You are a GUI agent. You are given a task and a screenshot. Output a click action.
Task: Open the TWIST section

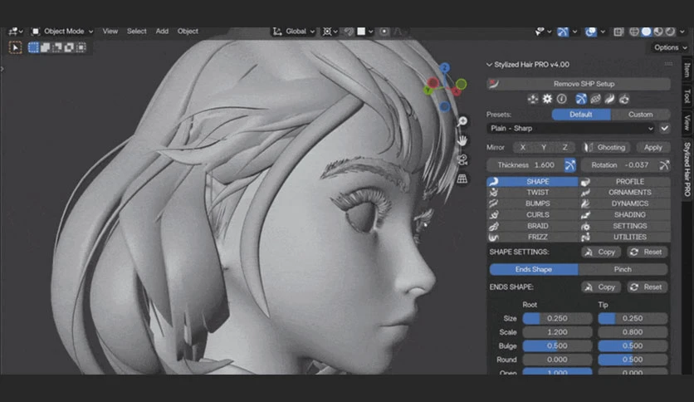(532, 193)
